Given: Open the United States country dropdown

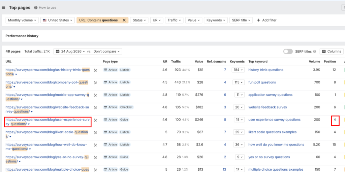Looking at the screenshot, I should 57,20.
